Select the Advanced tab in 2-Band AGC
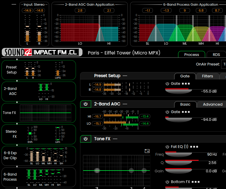 (213, 104)
